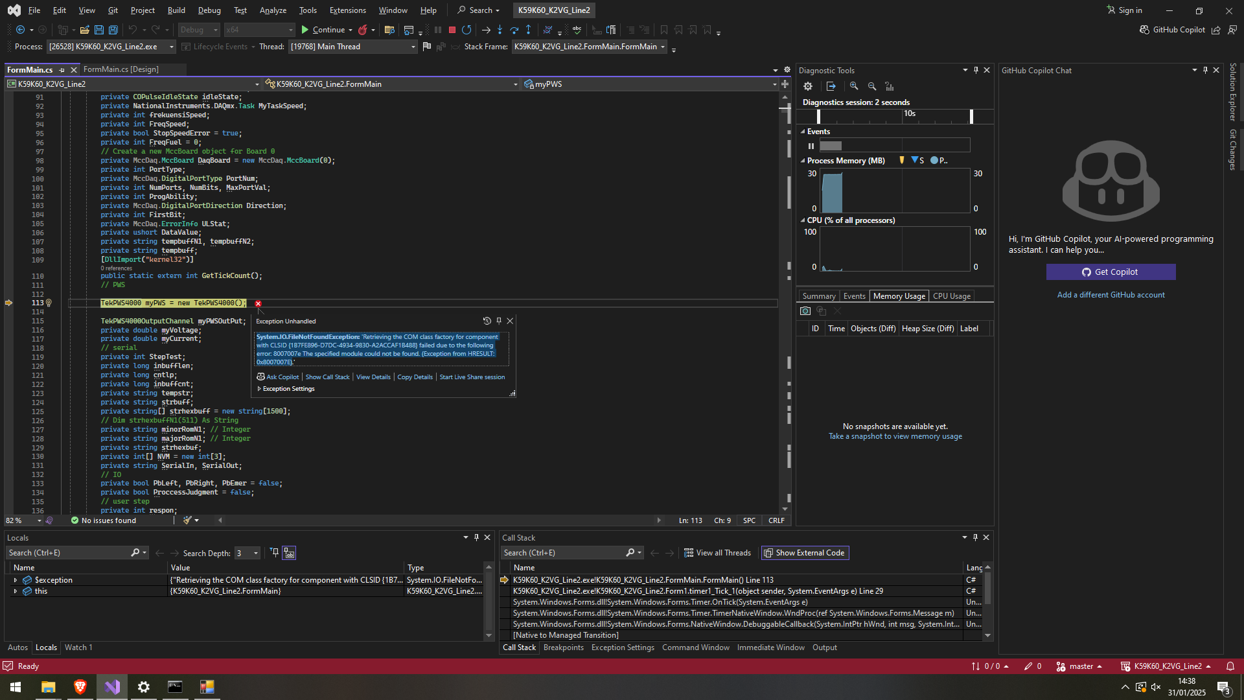Click the Restart debugging icon

tap(466, 30)
